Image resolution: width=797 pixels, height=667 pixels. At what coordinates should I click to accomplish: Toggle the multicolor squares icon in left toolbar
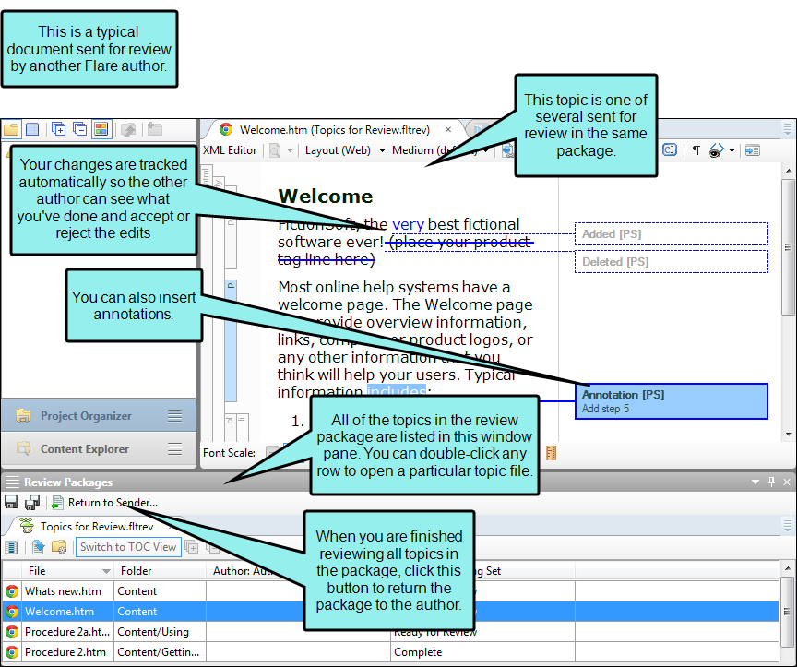(101, 130)
